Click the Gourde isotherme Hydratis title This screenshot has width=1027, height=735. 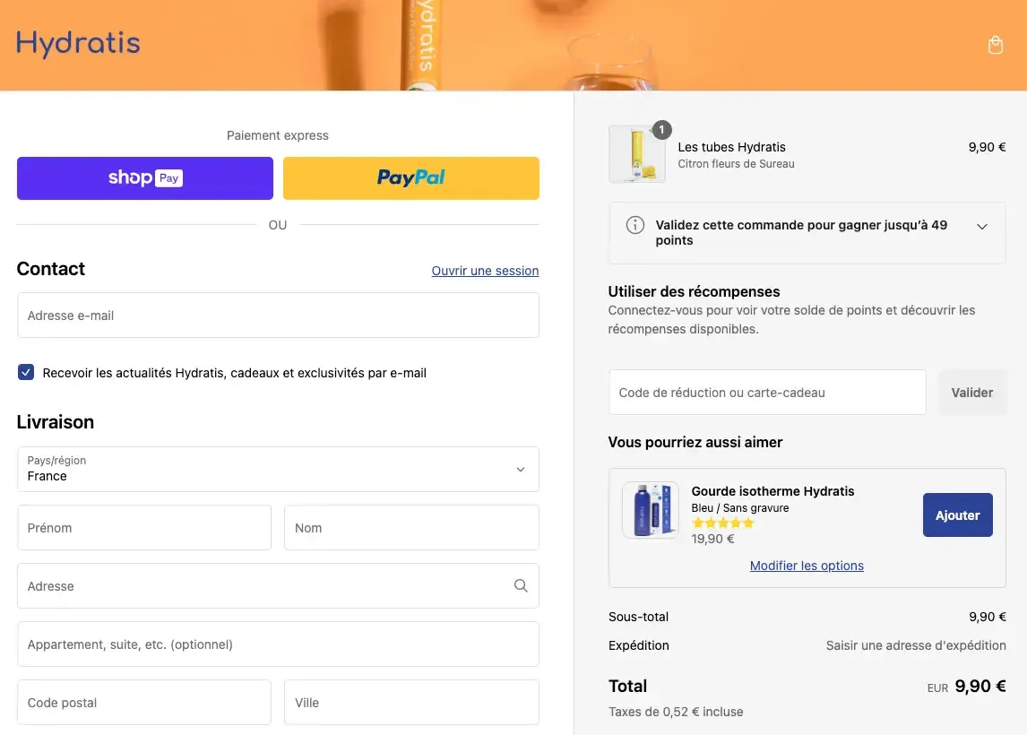[x=772, y=490]
